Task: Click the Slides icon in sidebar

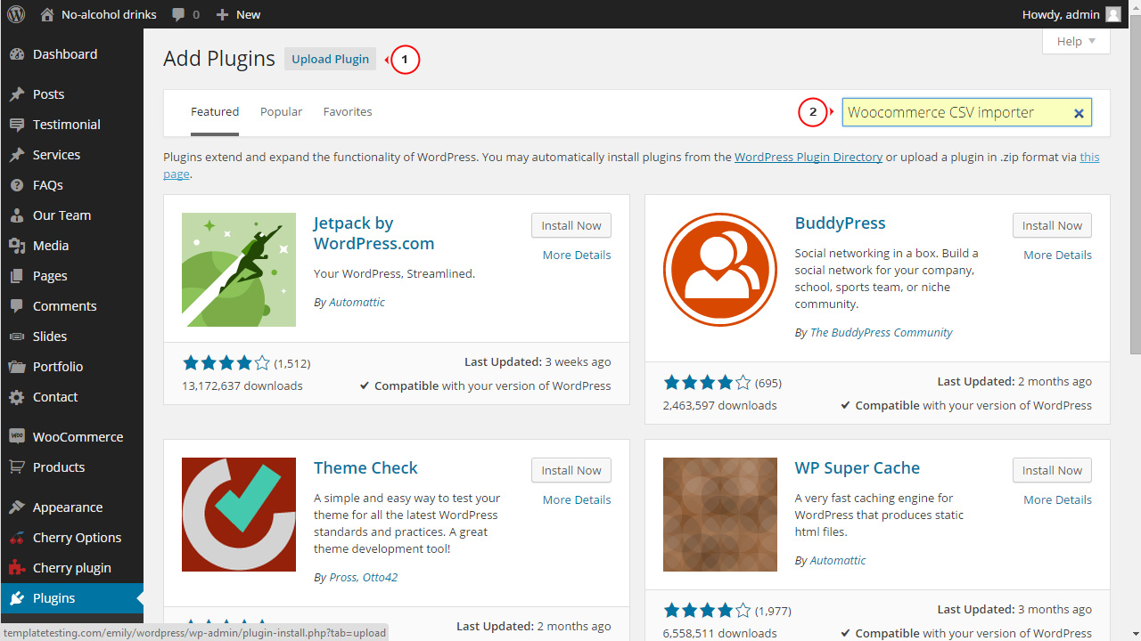Action: [x=17, y=337]
